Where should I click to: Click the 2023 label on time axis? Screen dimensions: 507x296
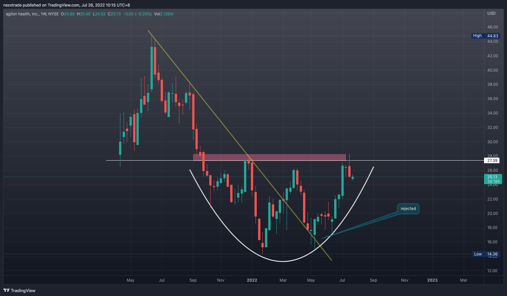tap(432, 280)
